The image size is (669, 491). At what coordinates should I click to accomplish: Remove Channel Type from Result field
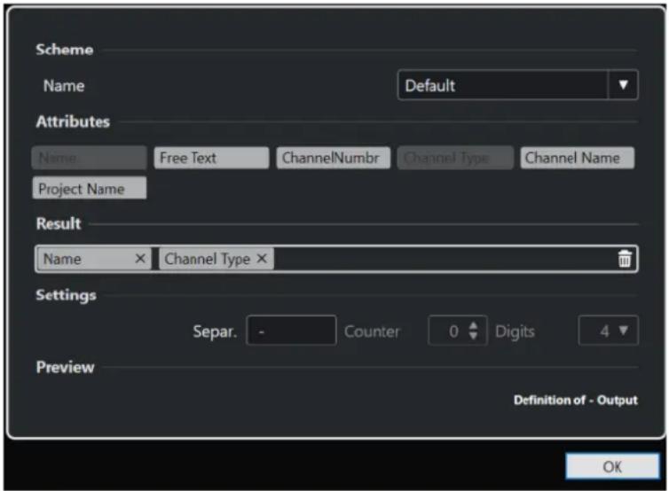click(x=262, y=258)
